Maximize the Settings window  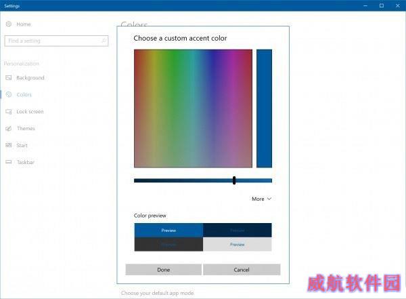tap(382, 5)
